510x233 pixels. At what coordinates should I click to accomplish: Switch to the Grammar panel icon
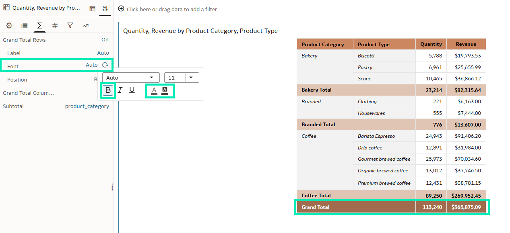tap(93, 8)
